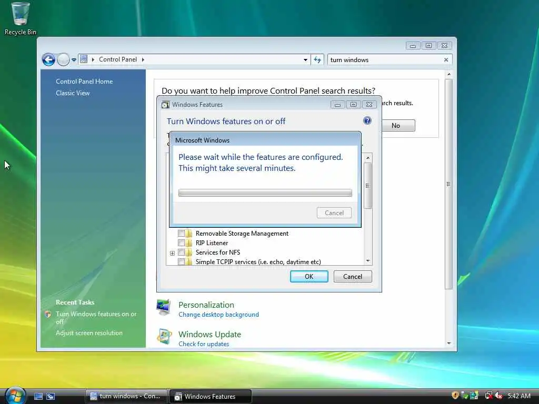Click the Services for NFS folder icon

pos(189,252)
